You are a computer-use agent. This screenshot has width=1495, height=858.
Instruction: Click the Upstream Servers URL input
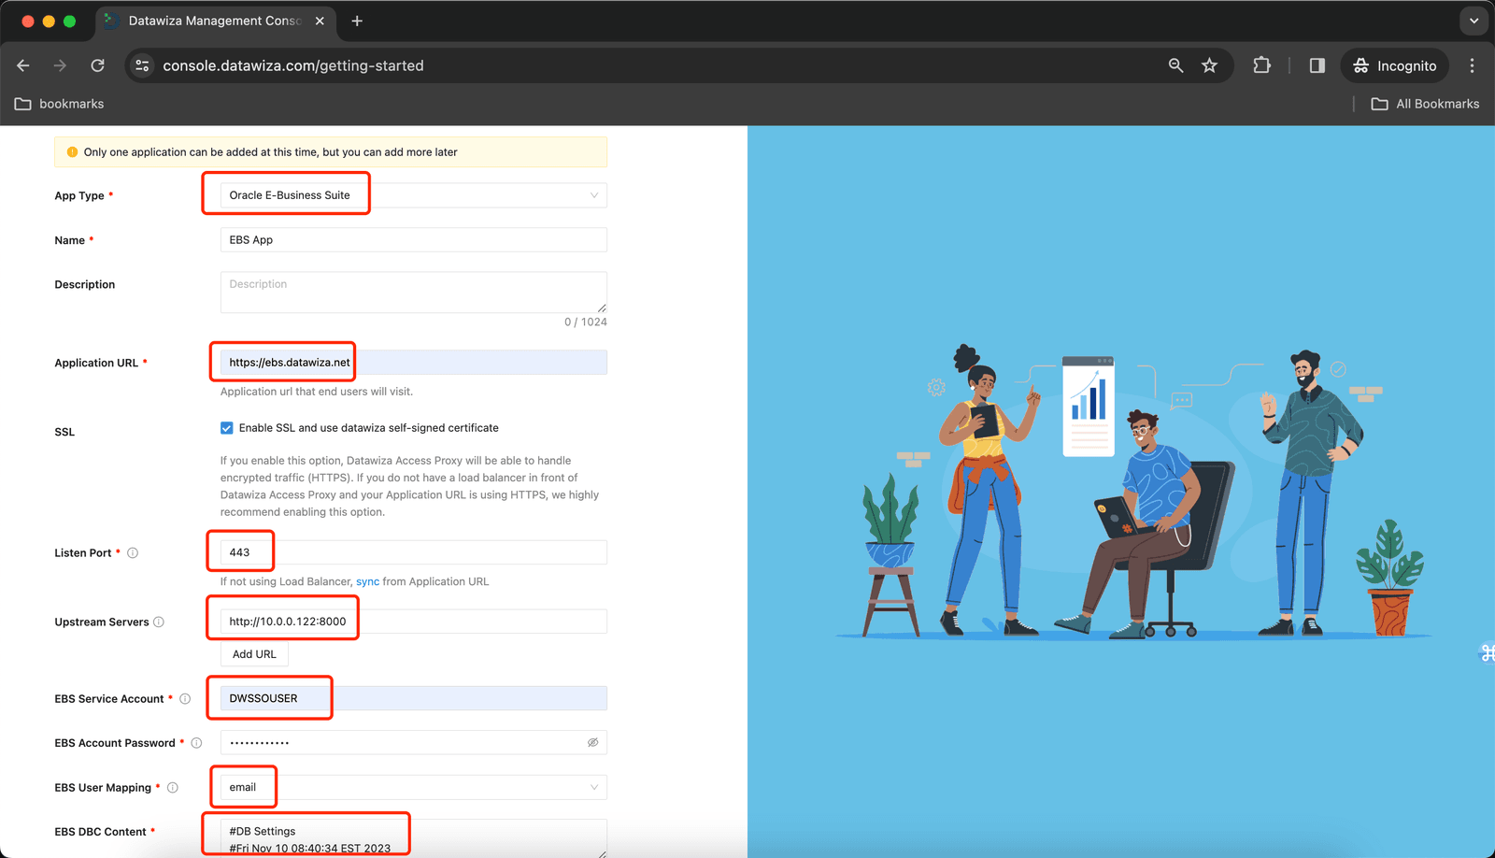pos(413,622)
